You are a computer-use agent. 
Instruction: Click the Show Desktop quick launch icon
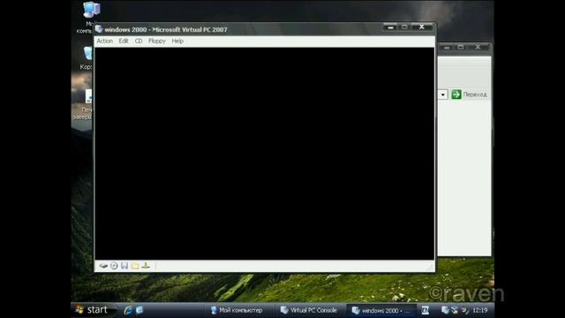(139, 310)
